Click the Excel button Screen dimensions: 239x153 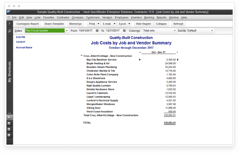point(122,24)
